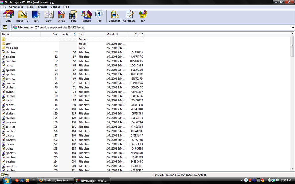Click the j.class file icon
This screenshot has height=184, width=295.
pos(3,66)
